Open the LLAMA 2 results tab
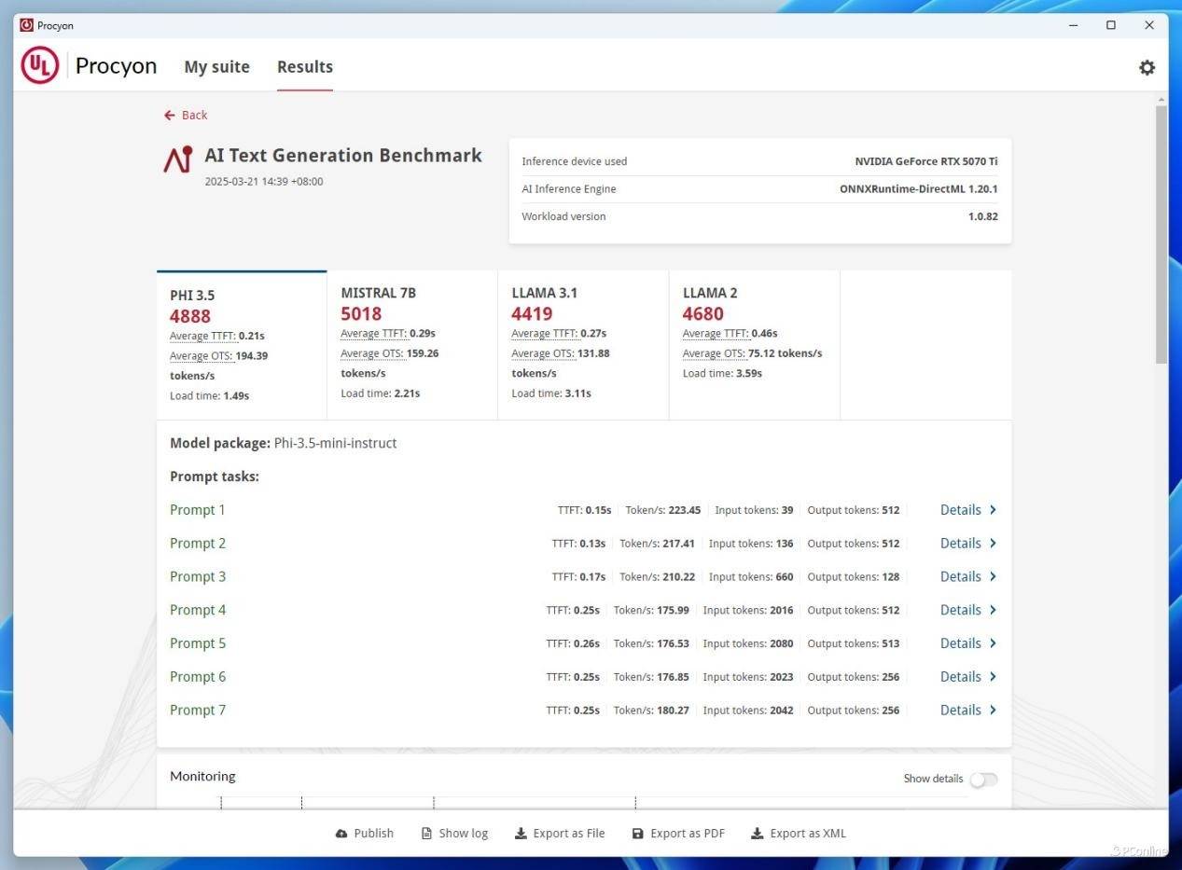Viewport: 1182px width, 870px height. tap(753, 343)
